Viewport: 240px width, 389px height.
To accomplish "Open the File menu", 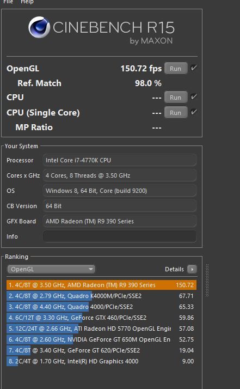I will (8, 2).
